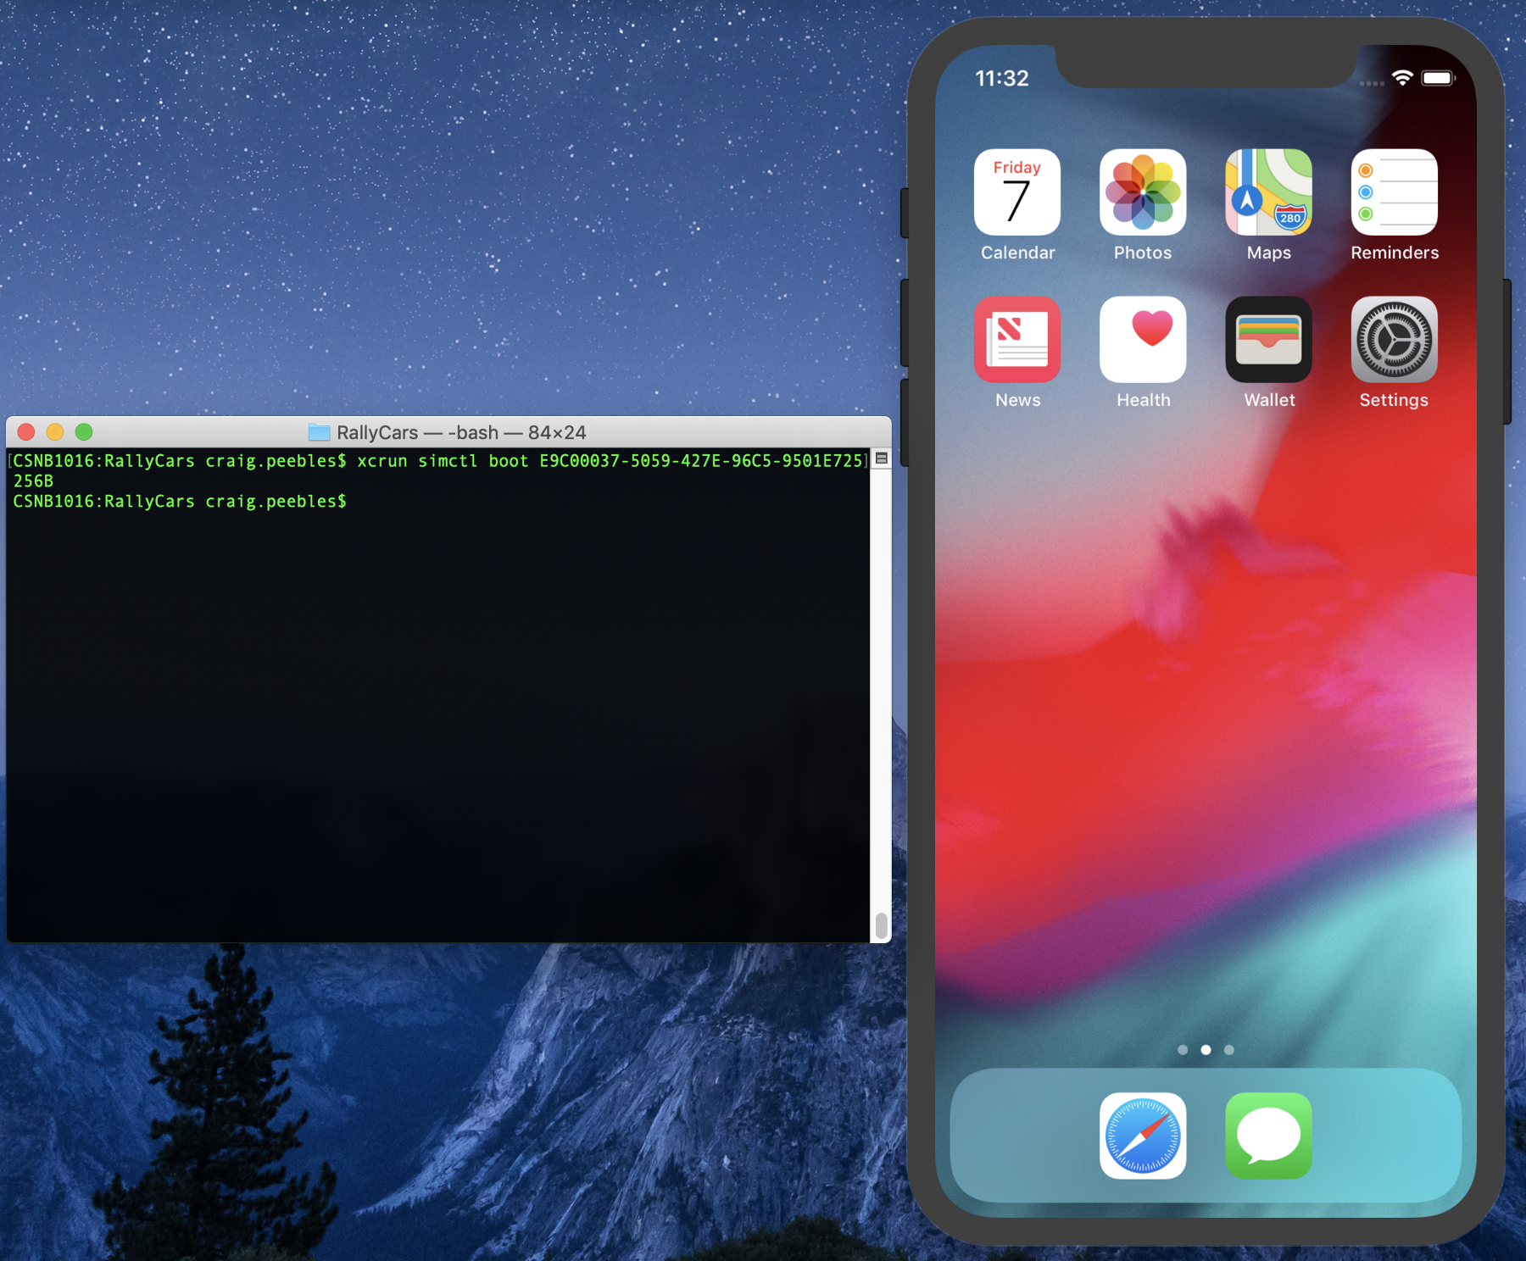This screenshot has width=1526, height=1261.
Task: Tap the first home screen page dot
Action: (1183, 1050)
